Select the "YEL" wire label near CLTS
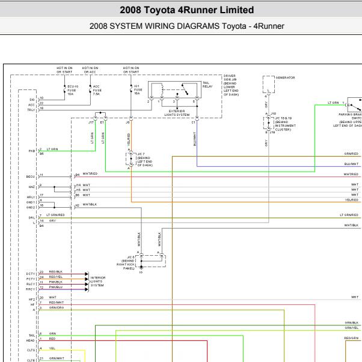The image size is (362, 362). point(52,348)
